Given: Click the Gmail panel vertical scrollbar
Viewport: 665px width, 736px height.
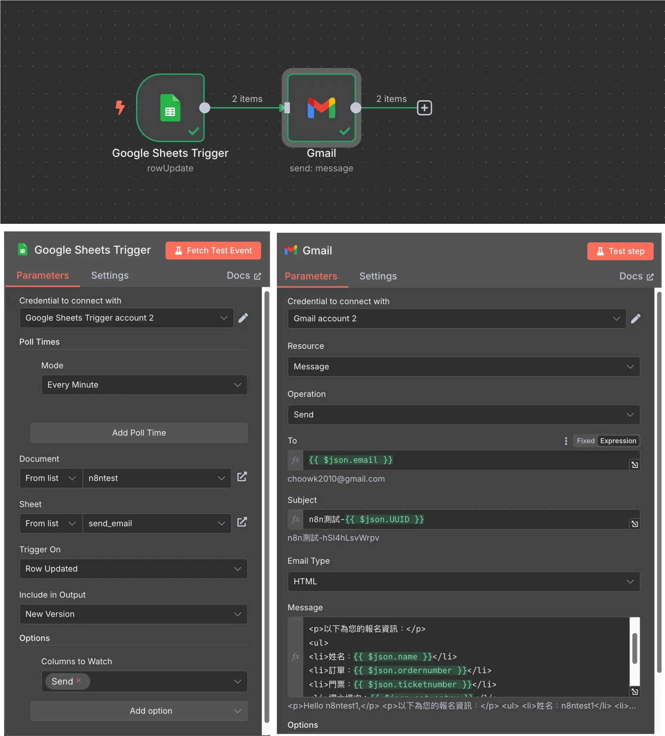Looking at the screenshot, I should 659,482.
